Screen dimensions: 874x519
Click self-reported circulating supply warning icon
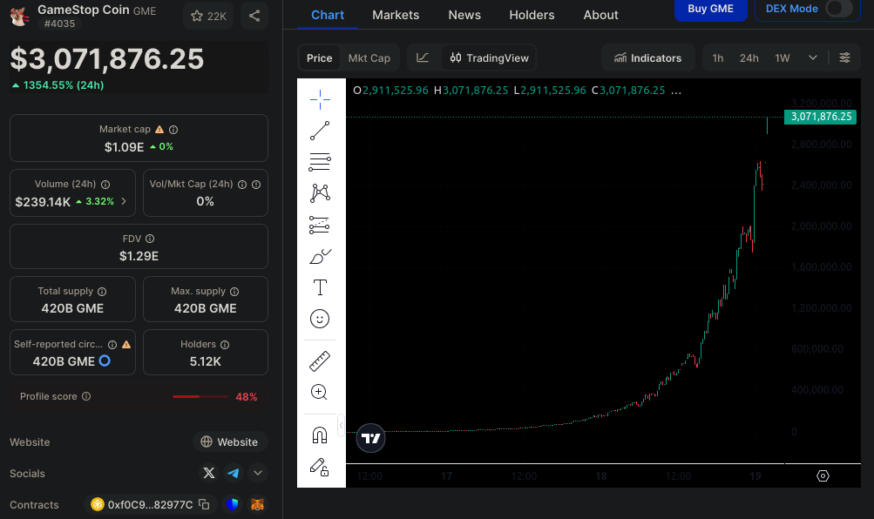126,345
